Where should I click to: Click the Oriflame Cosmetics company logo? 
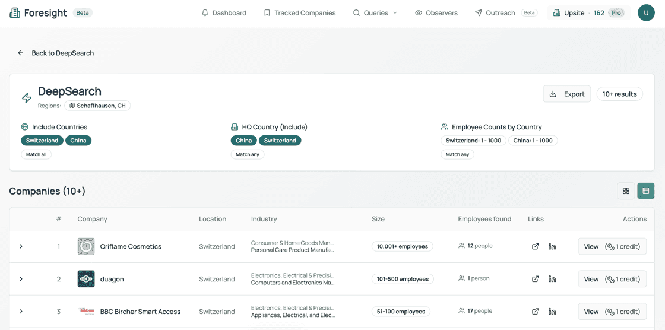86,246
